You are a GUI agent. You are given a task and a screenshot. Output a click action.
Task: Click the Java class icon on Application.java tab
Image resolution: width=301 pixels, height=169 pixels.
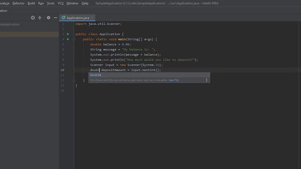pyautogui.click(x=63, y=18)
